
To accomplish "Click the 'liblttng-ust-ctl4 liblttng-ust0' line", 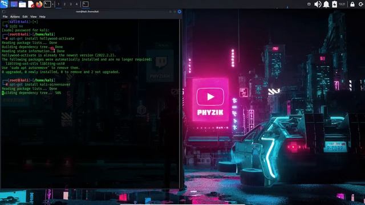I will point(35,64).
